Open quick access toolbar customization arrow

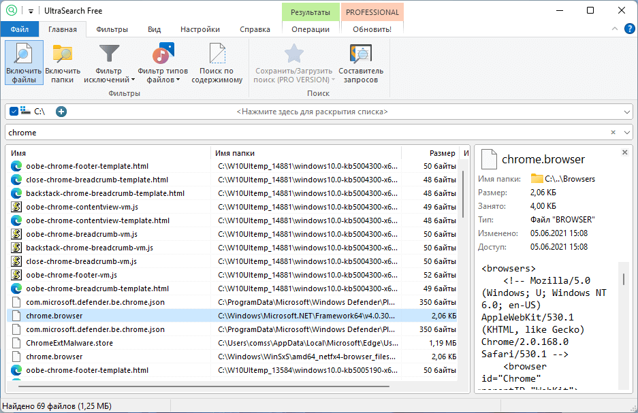pyautogui.click(x=31, y=12)
